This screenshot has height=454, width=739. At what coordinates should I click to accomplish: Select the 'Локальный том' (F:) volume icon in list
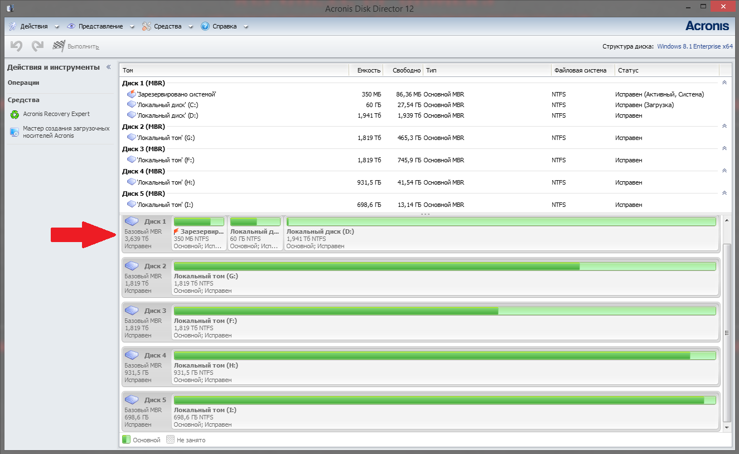pyautogui.click(x=132, y=160)
